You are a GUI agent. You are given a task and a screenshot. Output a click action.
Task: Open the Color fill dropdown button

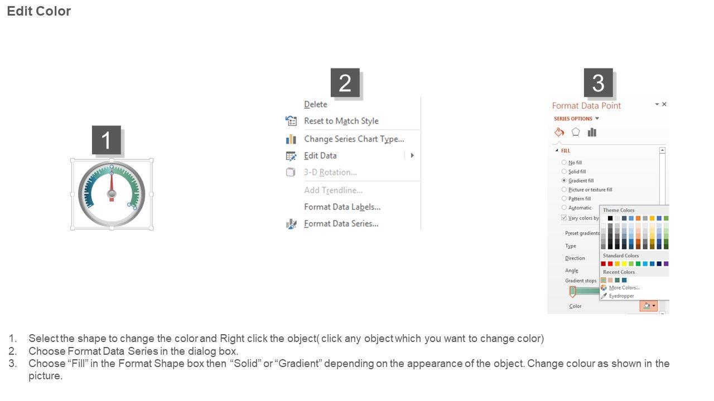pos(648,306)
